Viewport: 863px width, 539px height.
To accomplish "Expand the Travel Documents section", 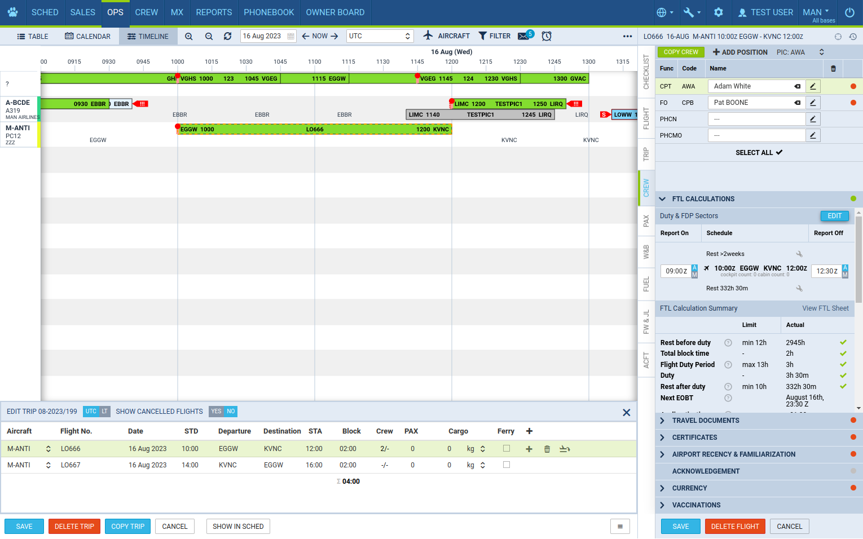I will [x=705, y=421].
